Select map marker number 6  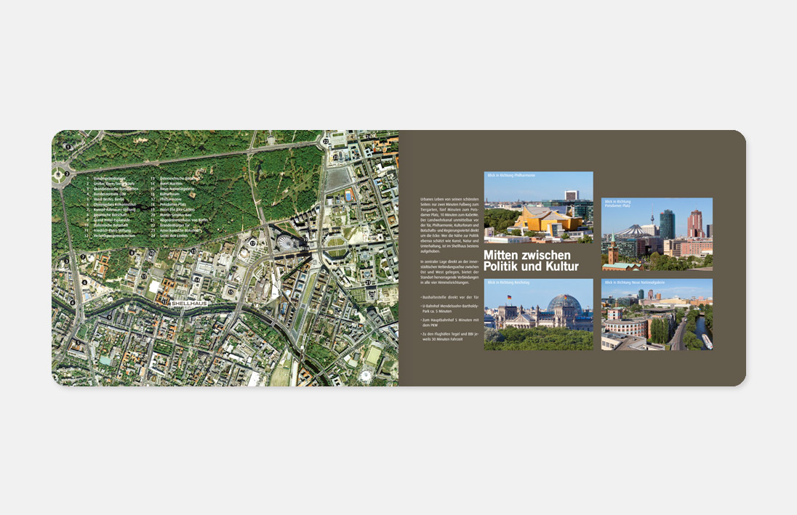(84, 283)
